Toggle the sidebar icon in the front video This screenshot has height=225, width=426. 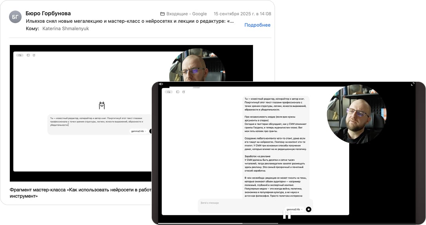178,92
